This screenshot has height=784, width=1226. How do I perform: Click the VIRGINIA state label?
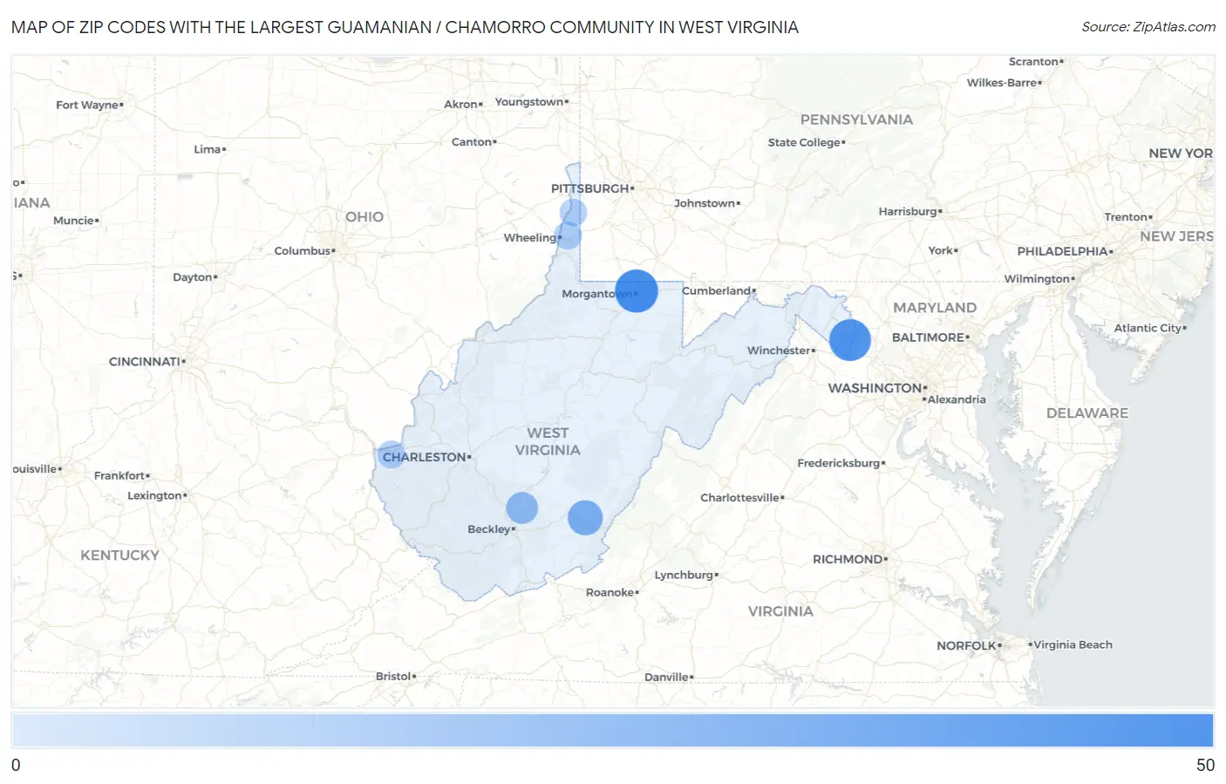click(780, 611)
